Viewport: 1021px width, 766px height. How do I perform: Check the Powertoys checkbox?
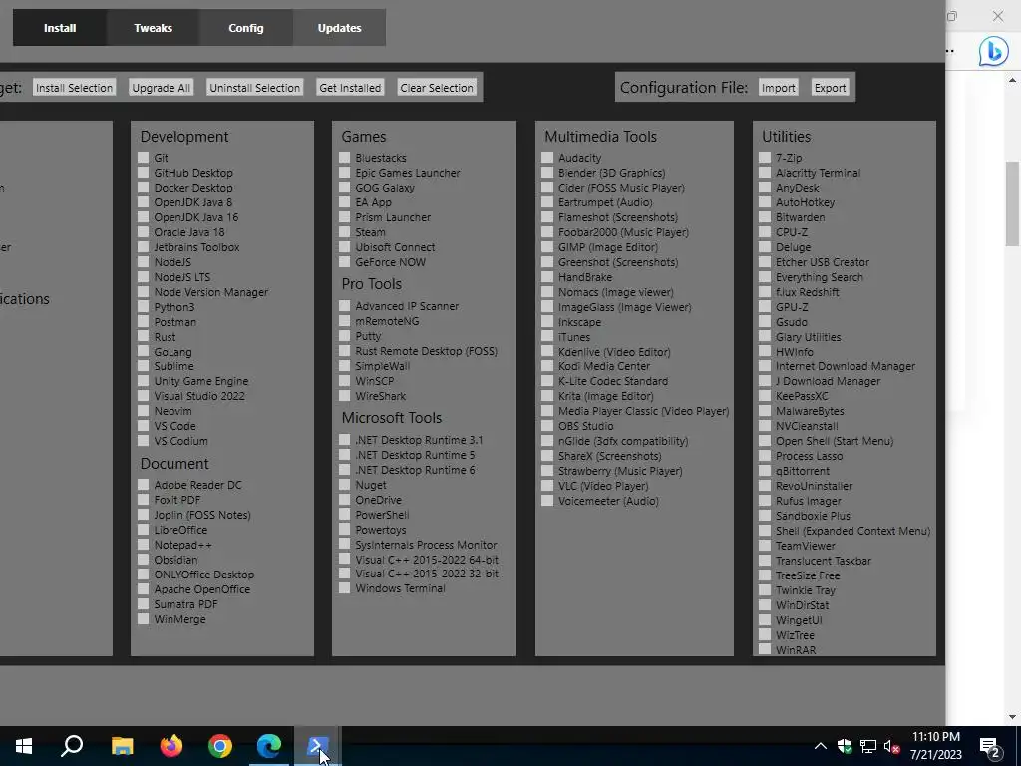click(x=344, y=529)
